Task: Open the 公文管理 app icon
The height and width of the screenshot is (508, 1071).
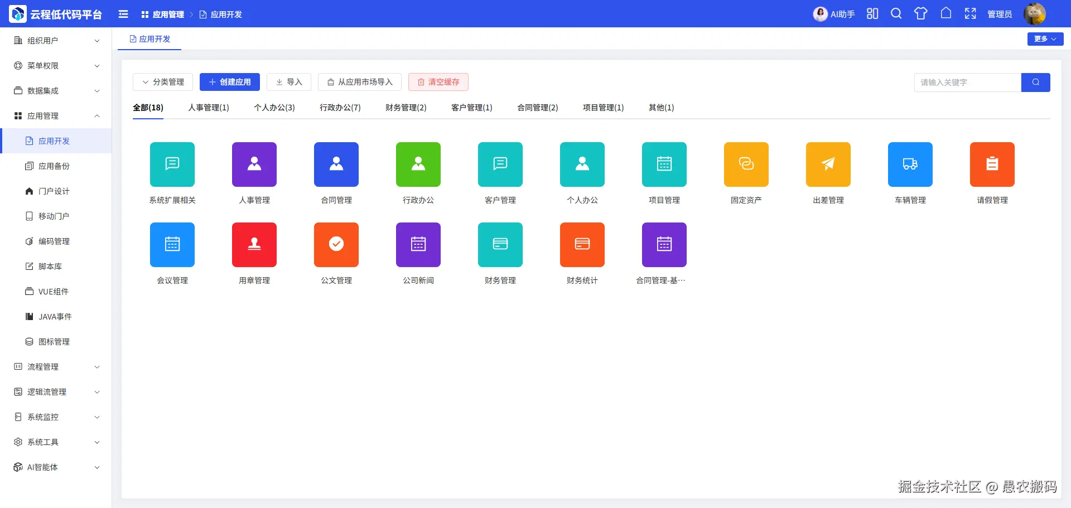Action: 336,245
